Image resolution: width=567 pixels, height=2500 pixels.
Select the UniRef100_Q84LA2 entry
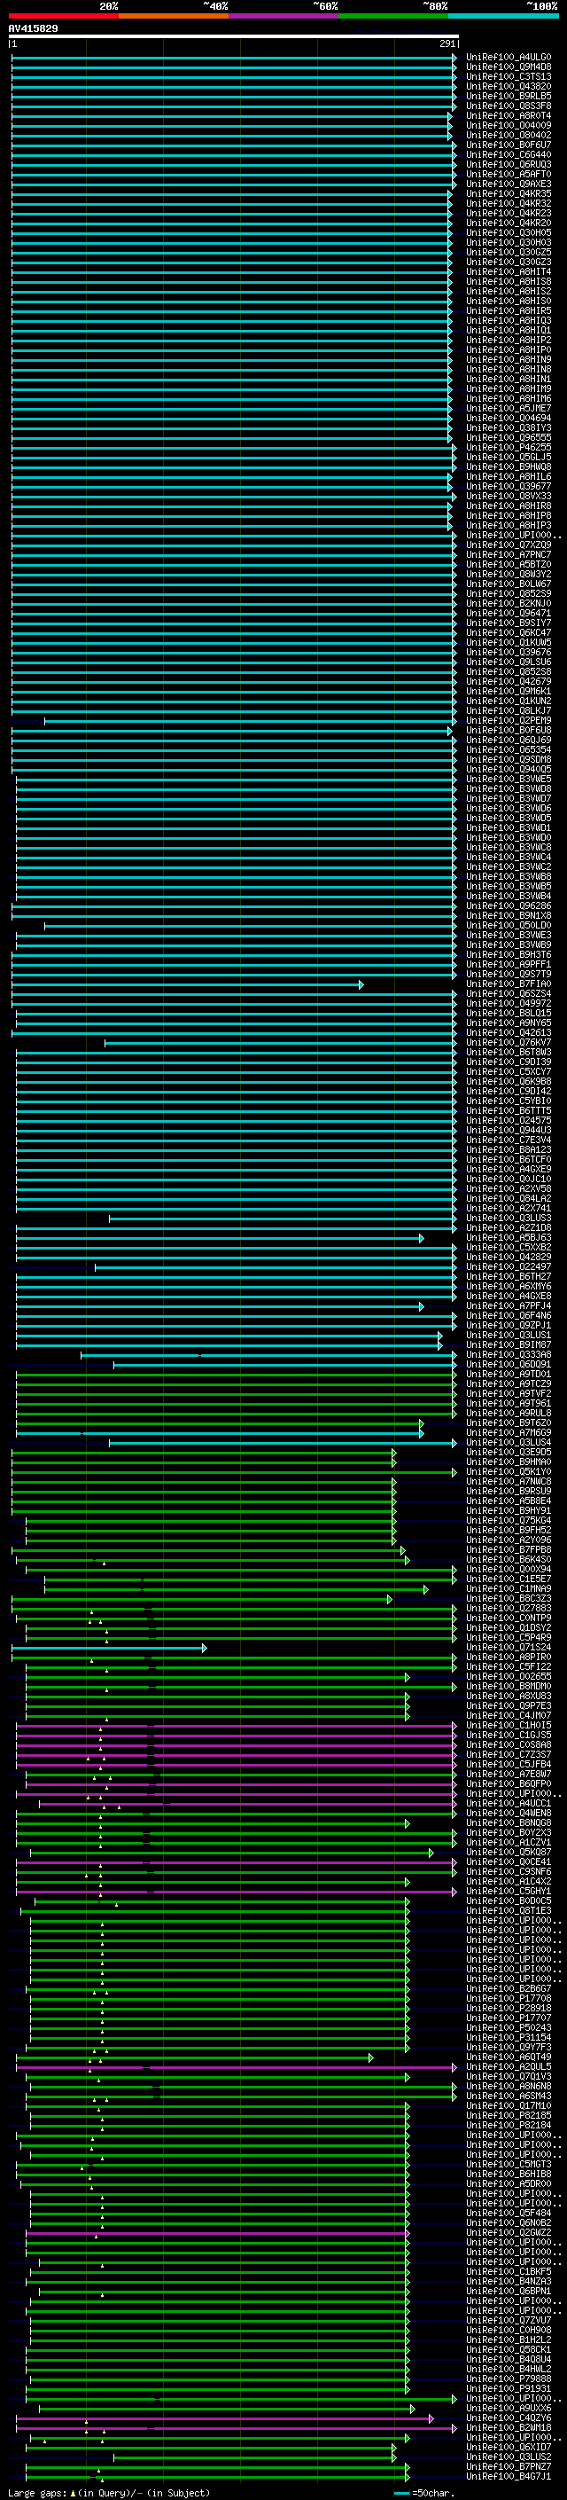point(508,1199)
